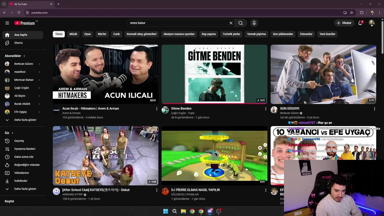Image resolution: width=384 pixels, height=216 pixels.
Task: Open Berkcan Güven subscription
Action: click(23, 64)
